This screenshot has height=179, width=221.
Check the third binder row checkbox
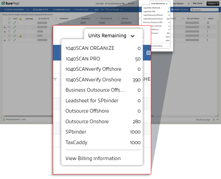9,31
